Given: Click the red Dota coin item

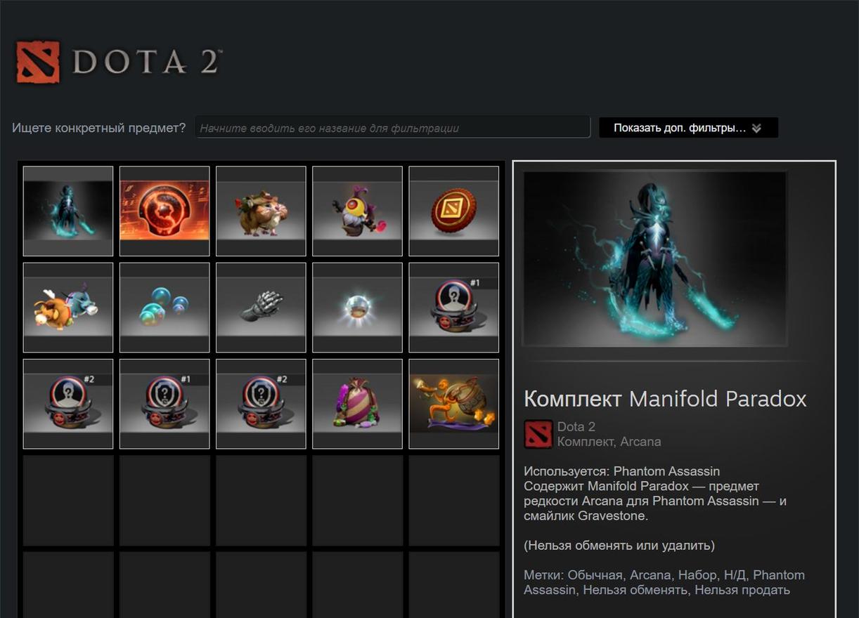Looking at the screenshot, I should (454, 211).
